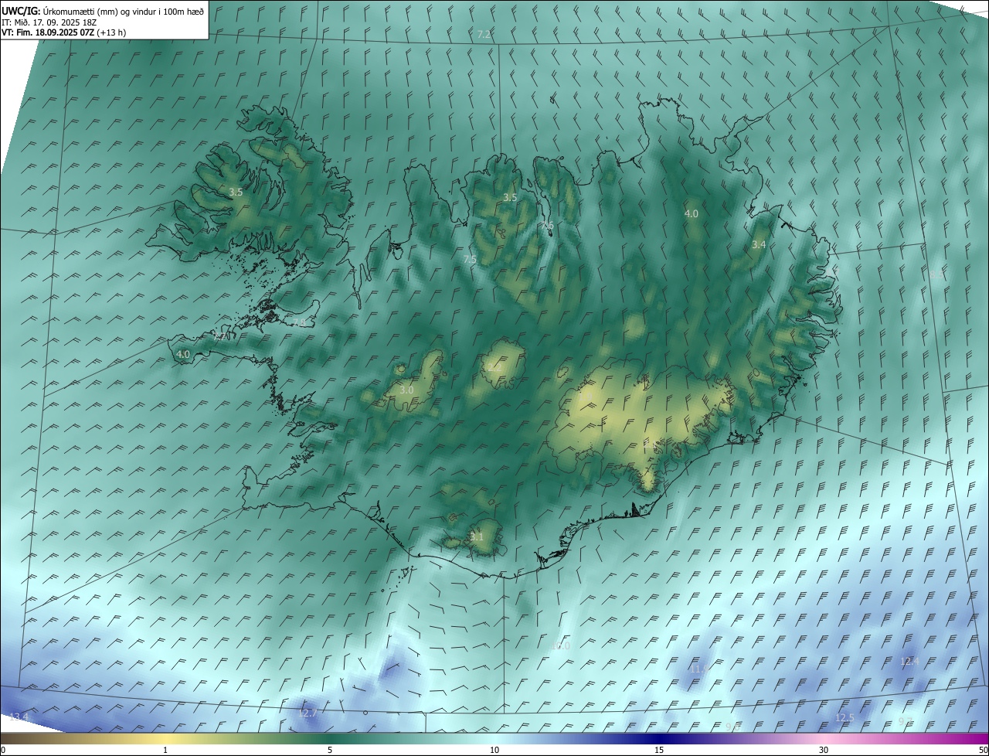Click the 12.4 value over the southeast sea
Screen dimensions: 989x756
click(910, 661)
